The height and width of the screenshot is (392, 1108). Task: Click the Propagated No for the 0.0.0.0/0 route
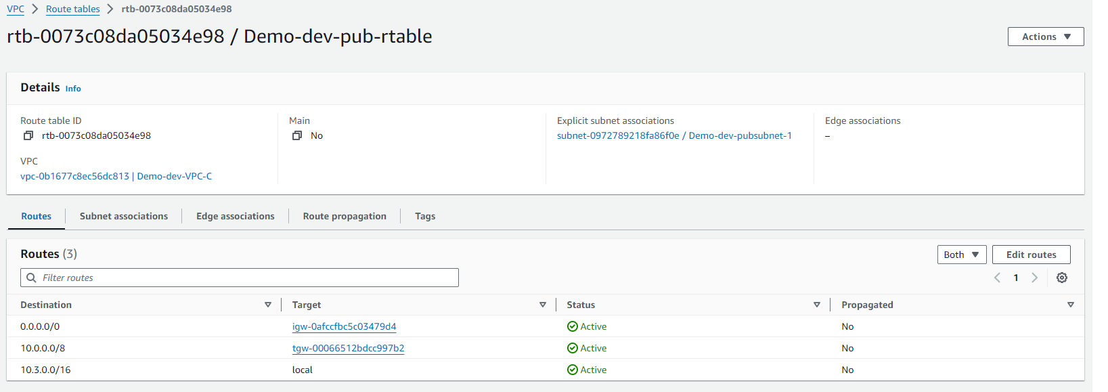tap(847, 326)
